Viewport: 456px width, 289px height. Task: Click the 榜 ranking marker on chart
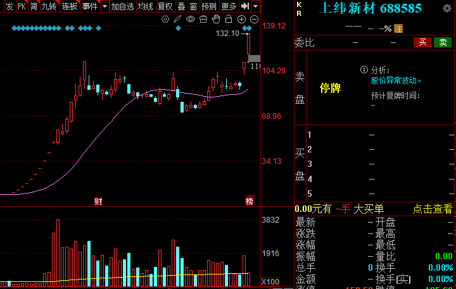tap(249, 201)
